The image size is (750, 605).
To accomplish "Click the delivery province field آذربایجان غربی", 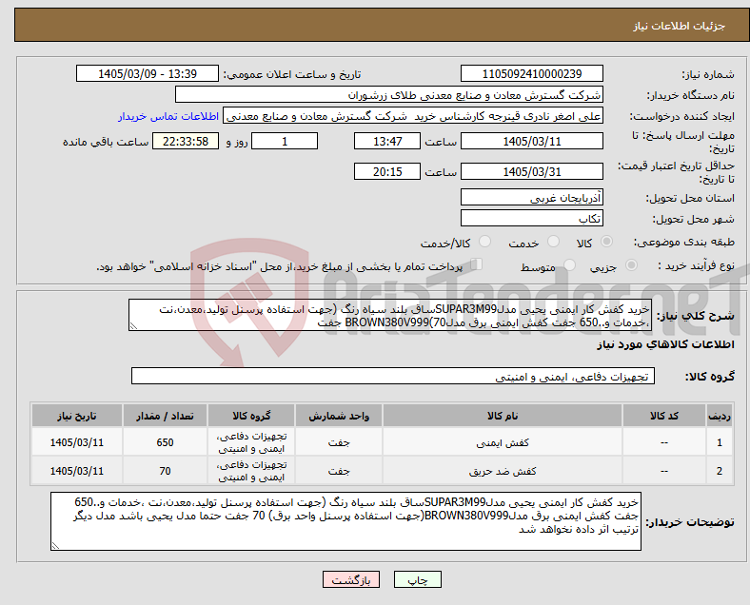I will point(531,197).
